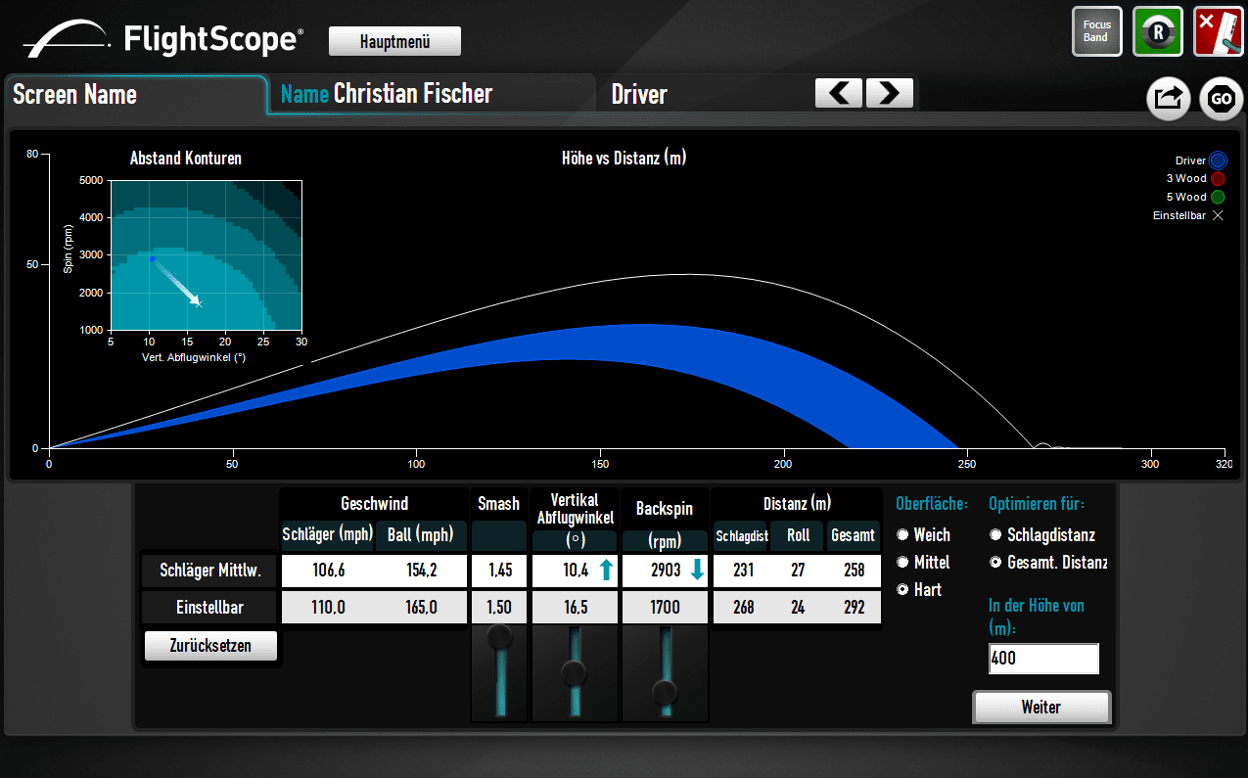
Task: Open the Hauptmenü
Action: (x=394, y=42)
